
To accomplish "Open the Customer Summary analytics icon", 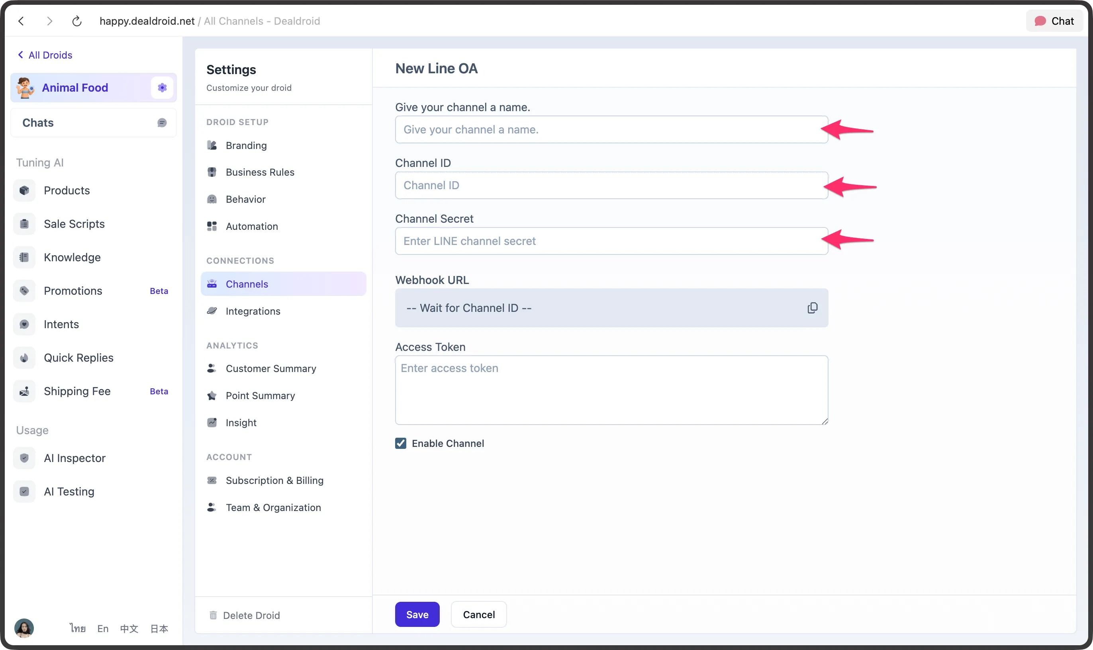I will pos(212,368).
